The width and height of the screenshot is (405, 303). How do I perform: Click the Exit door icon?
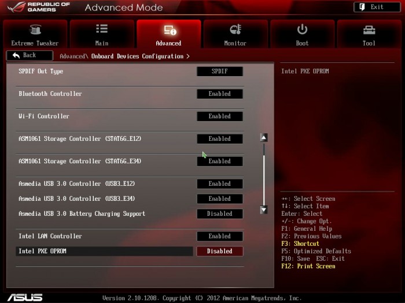(x=362, y=7)
